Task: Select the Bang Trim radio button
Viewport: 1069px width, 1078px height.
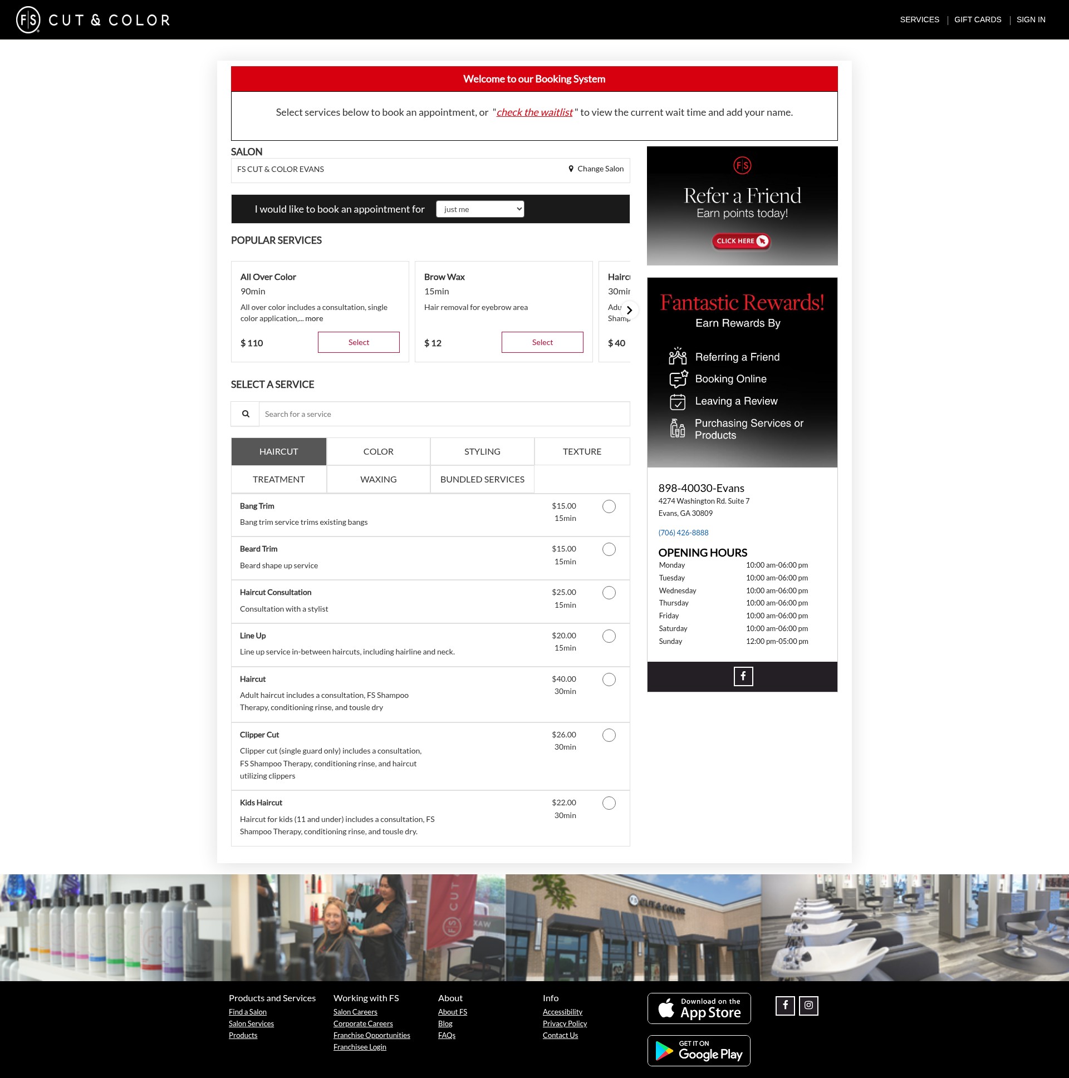Action: [609, 506]
